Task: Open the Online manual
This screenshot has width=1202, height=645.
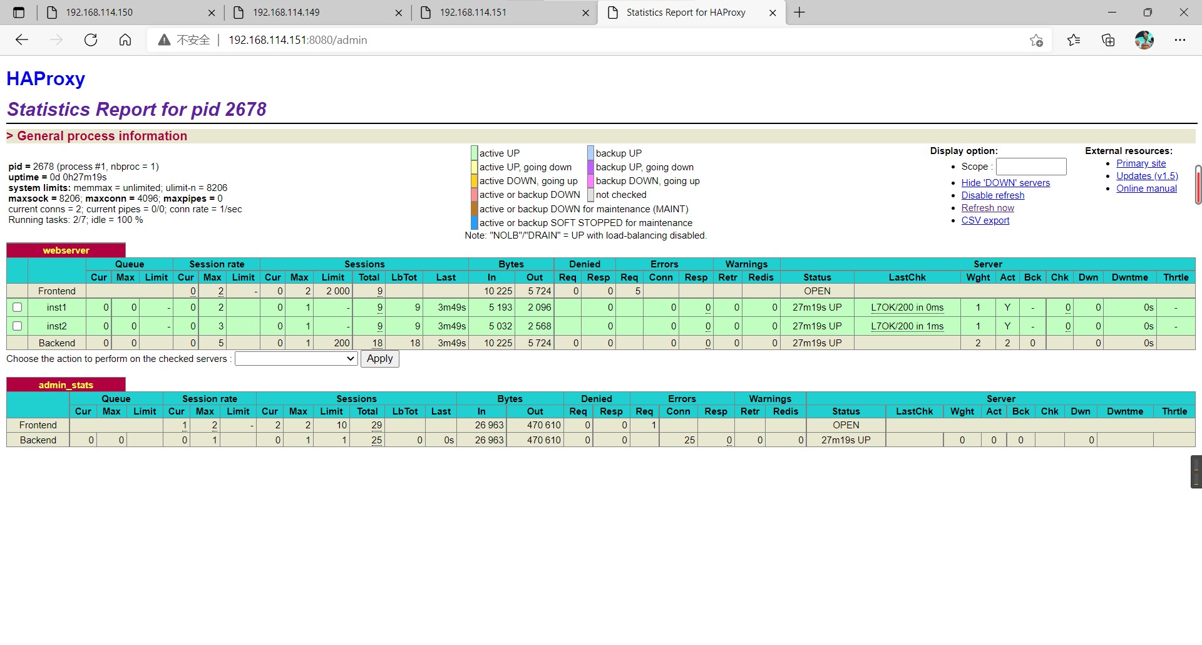Action: tap(1147, 188)
